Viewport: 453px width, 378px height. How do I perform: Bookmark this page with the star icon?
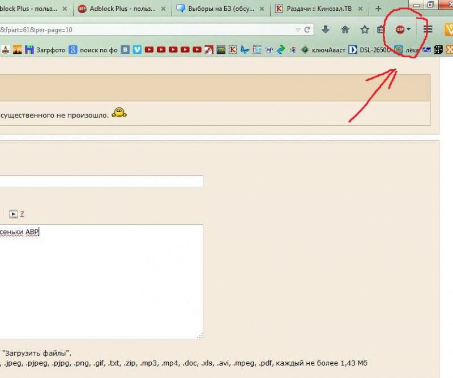point(365,29)
